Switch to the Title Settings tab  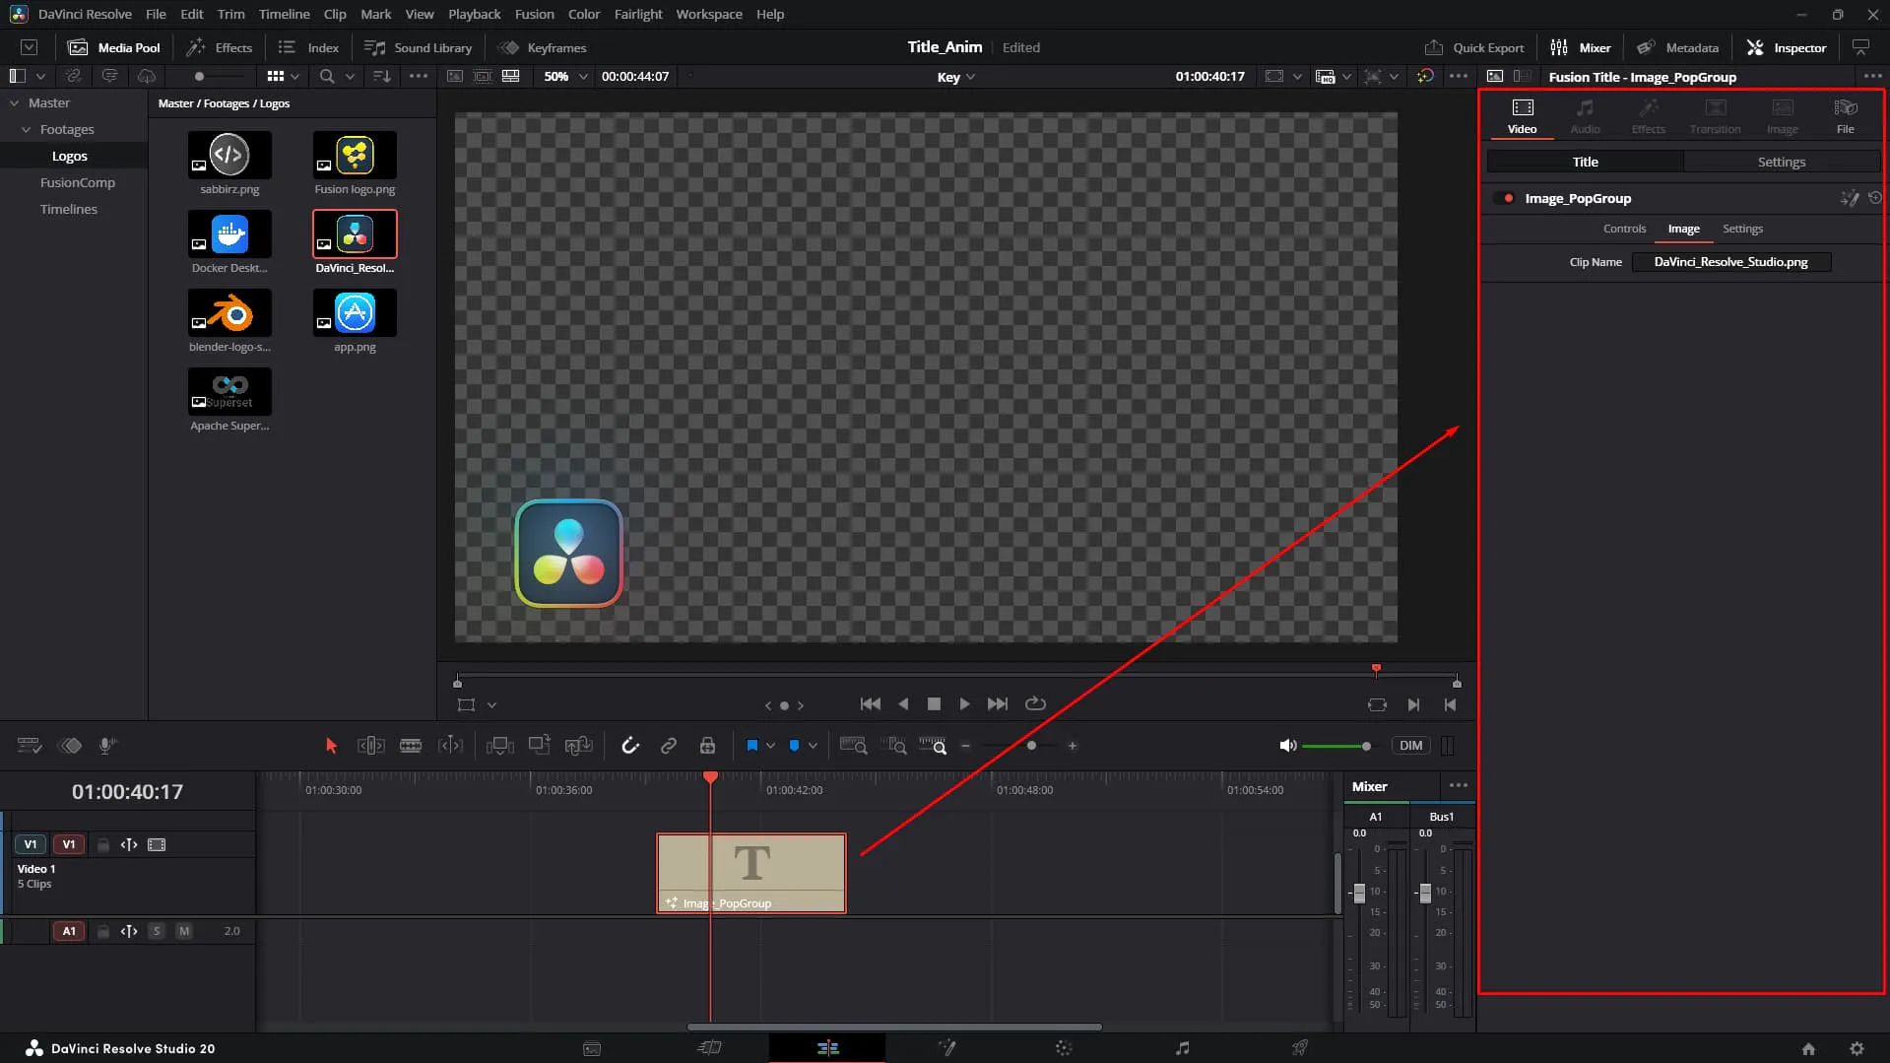pyautogui.click(x=1782, y=162)
